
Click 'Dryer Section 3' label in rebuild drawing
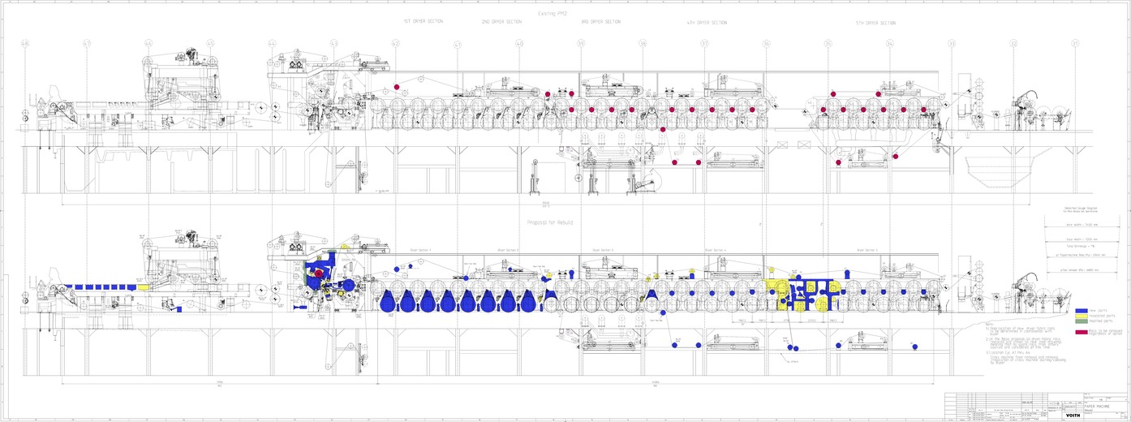click(603, 250)
